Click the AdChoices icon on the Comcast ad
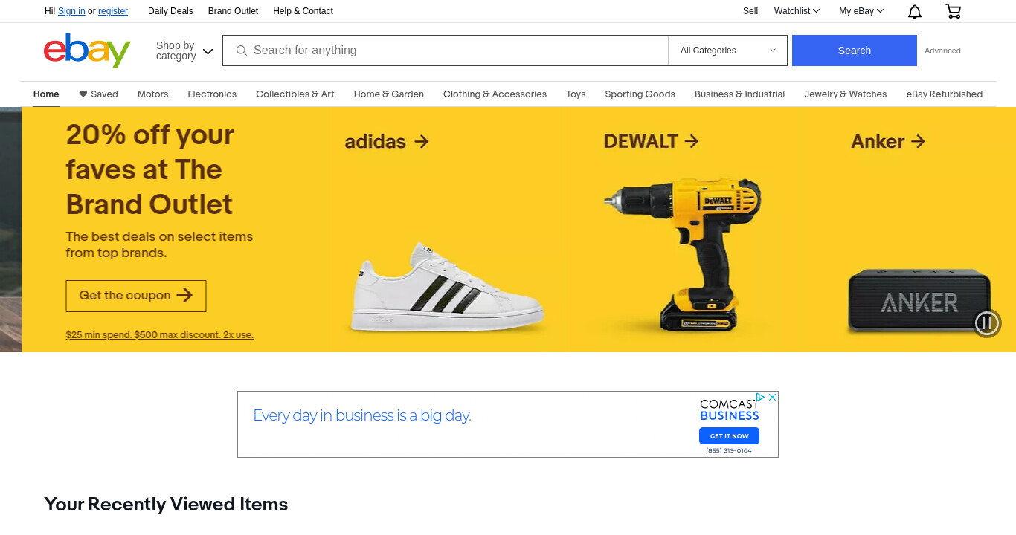This screenshot has width=1016, height=535. coord(761,398)
